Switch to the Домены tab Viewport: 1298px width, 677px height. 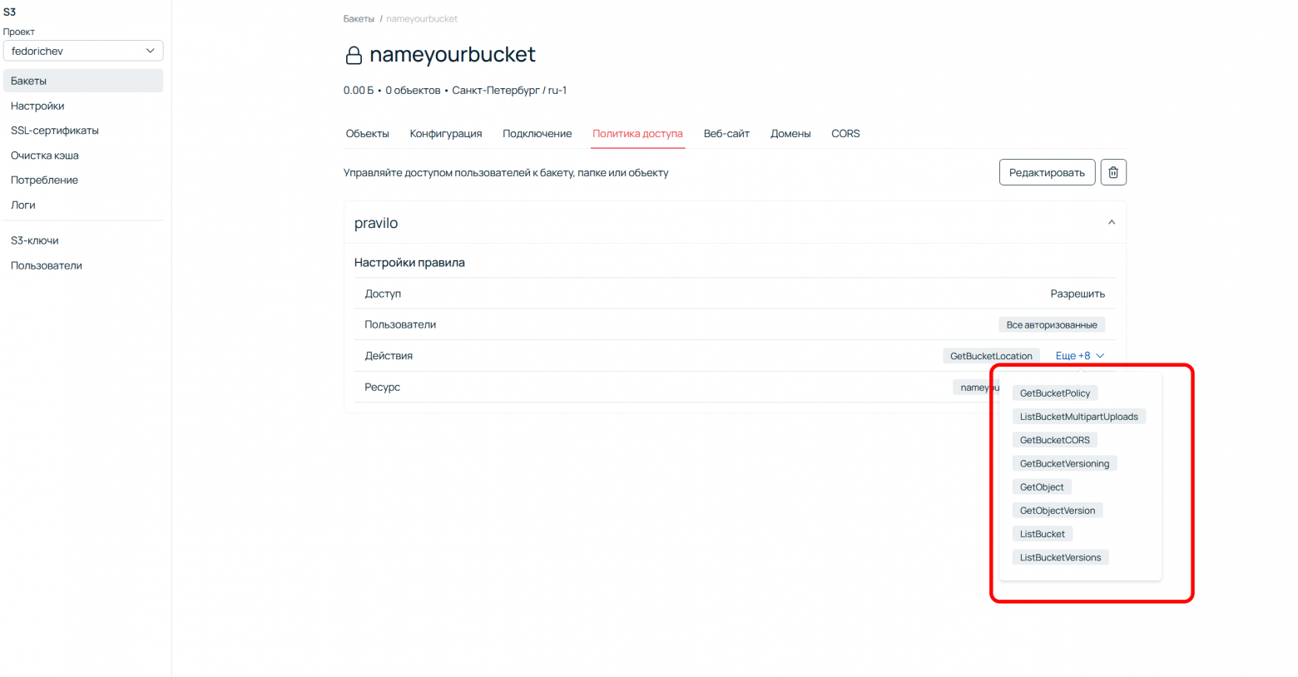790,133
